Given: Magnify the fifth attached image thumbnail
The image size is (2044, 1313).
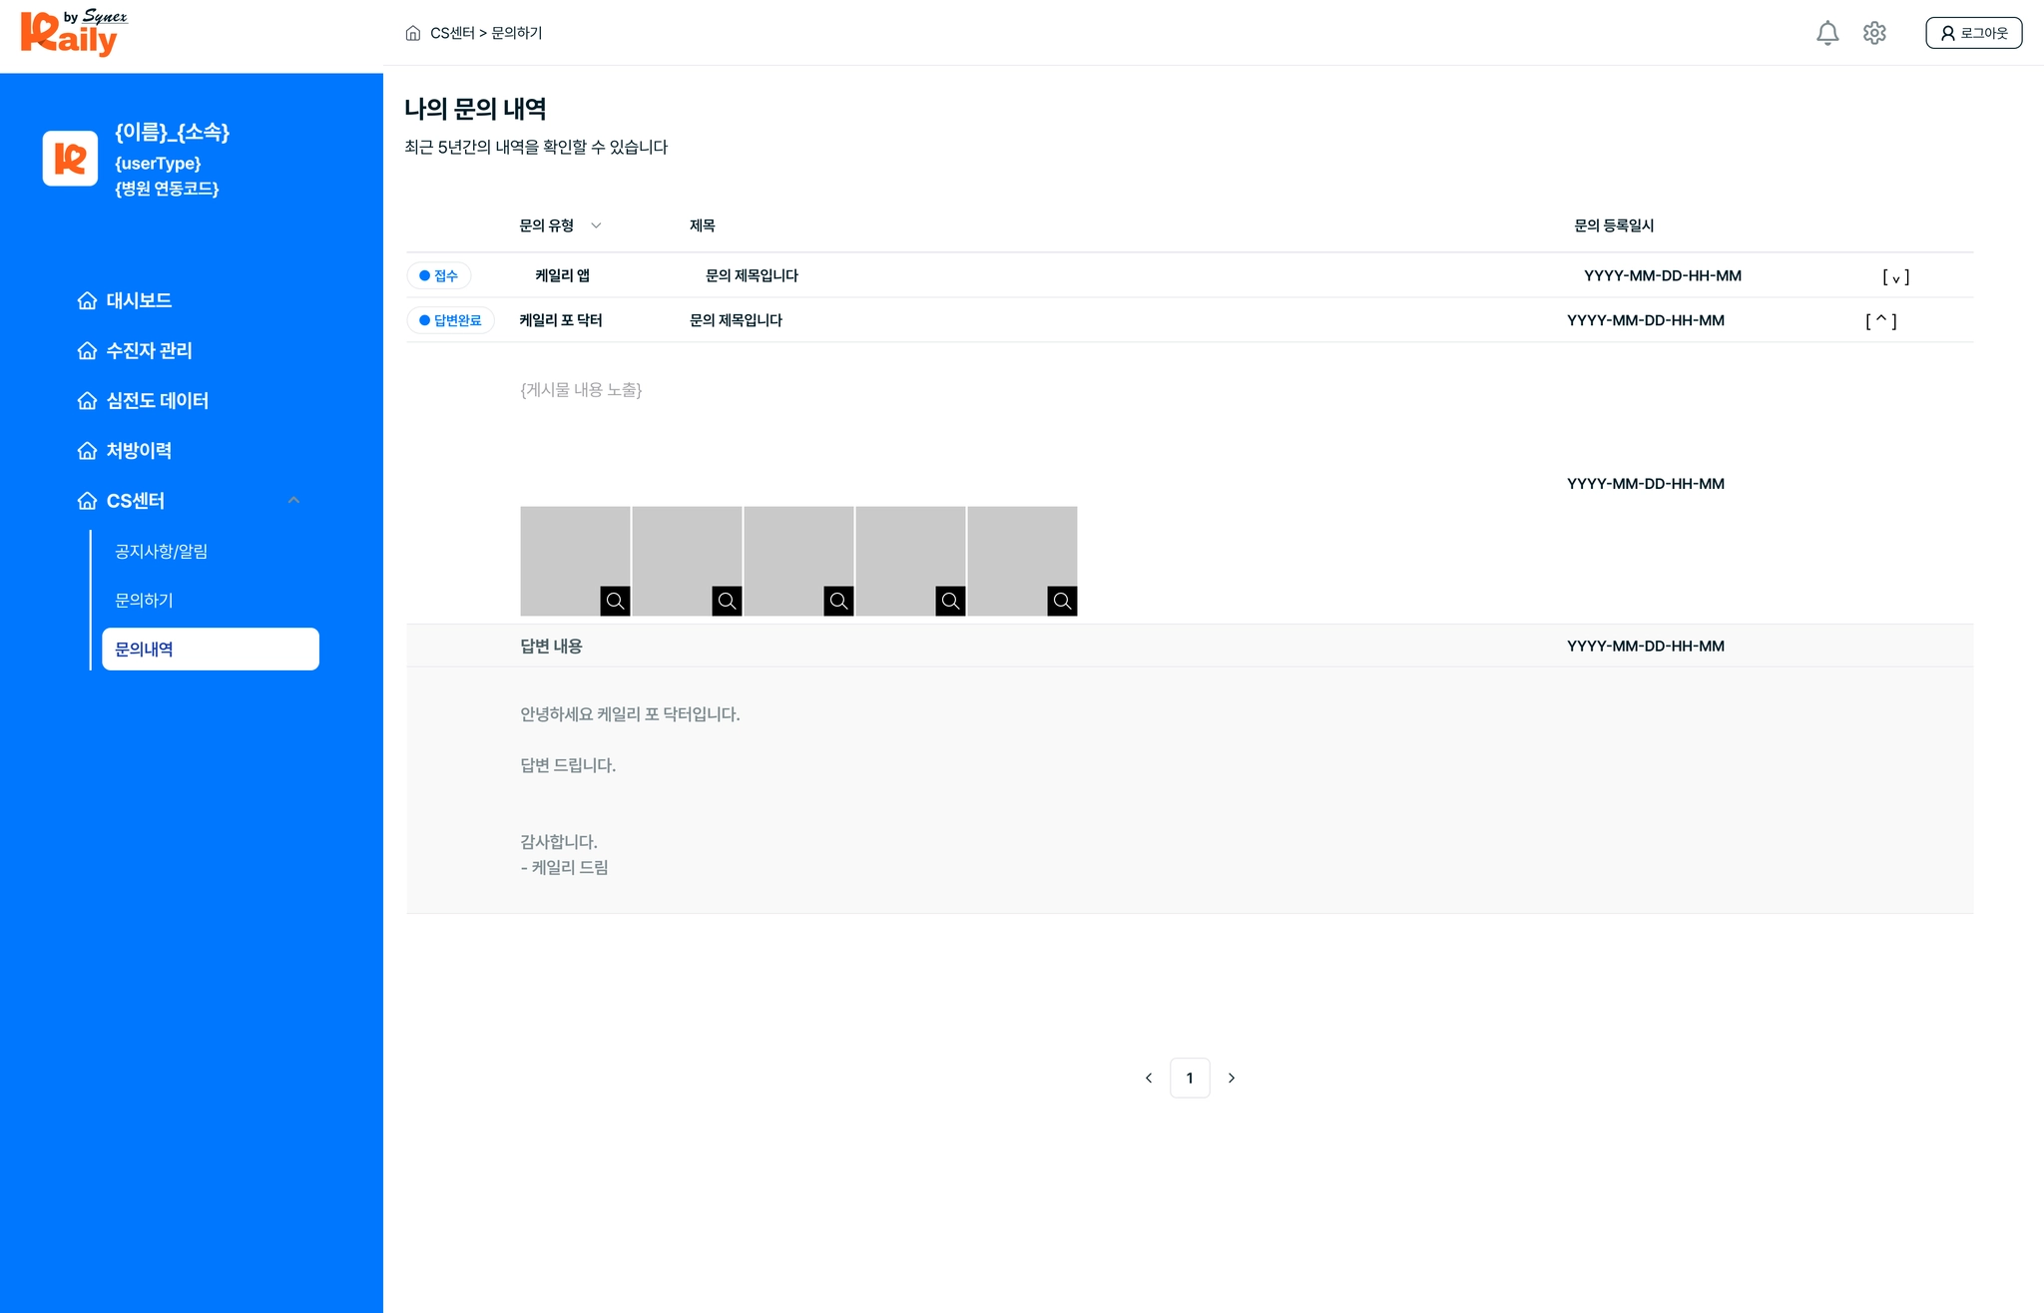Looking at the screenshot, I should click(x=1062, y=601).
